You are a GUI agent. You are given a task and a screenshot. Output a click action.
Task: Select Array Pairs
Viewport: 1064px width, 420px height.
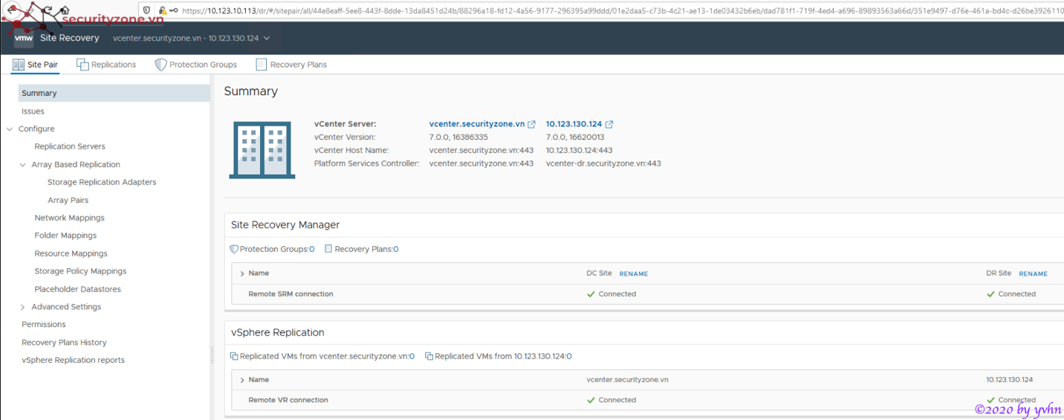pos(68,200)
